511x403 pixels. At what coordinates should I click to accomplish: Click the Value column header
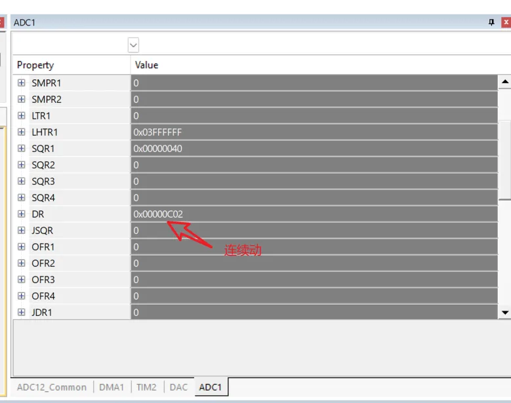pos(319,65)
